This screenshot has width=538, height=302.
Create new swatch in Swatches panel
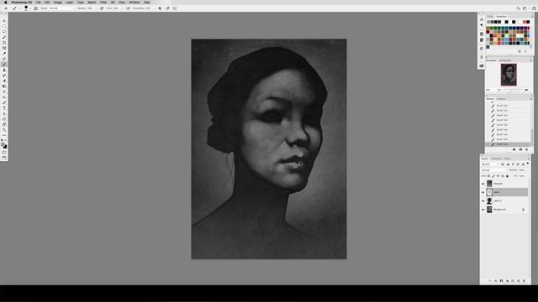tap(520, 51)
